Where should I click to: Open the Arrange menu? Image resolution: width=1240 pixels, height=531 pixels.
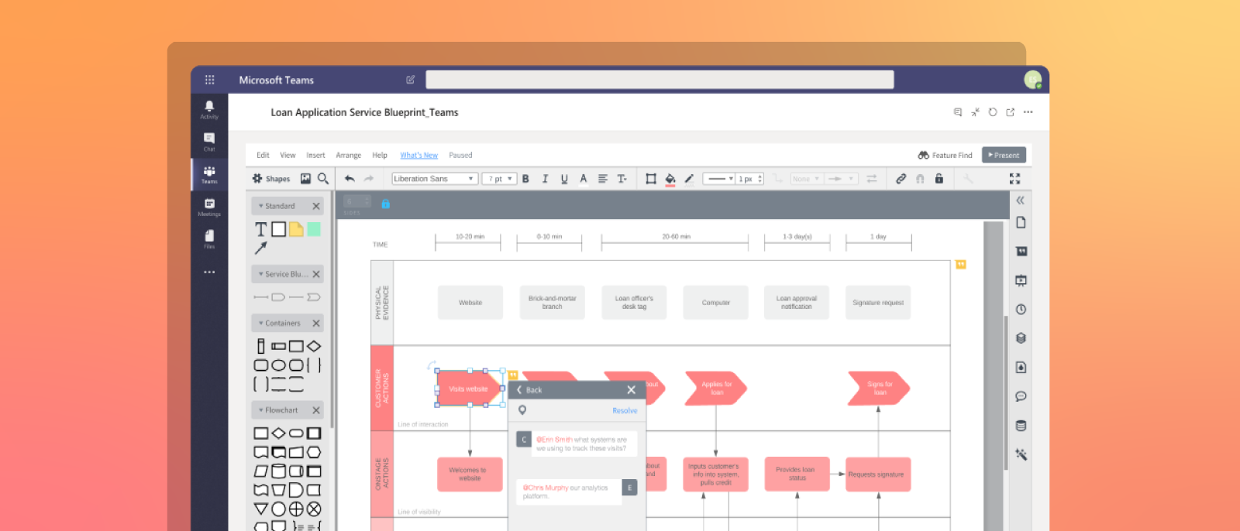pos(348,155)
